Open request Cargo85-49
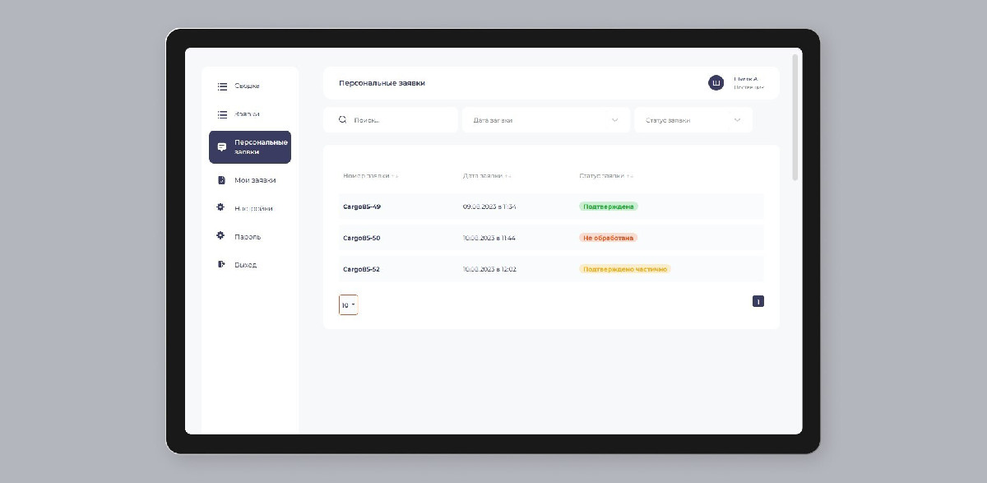The height and width of the screenshot is (483, 987). (x=362, y=207)
